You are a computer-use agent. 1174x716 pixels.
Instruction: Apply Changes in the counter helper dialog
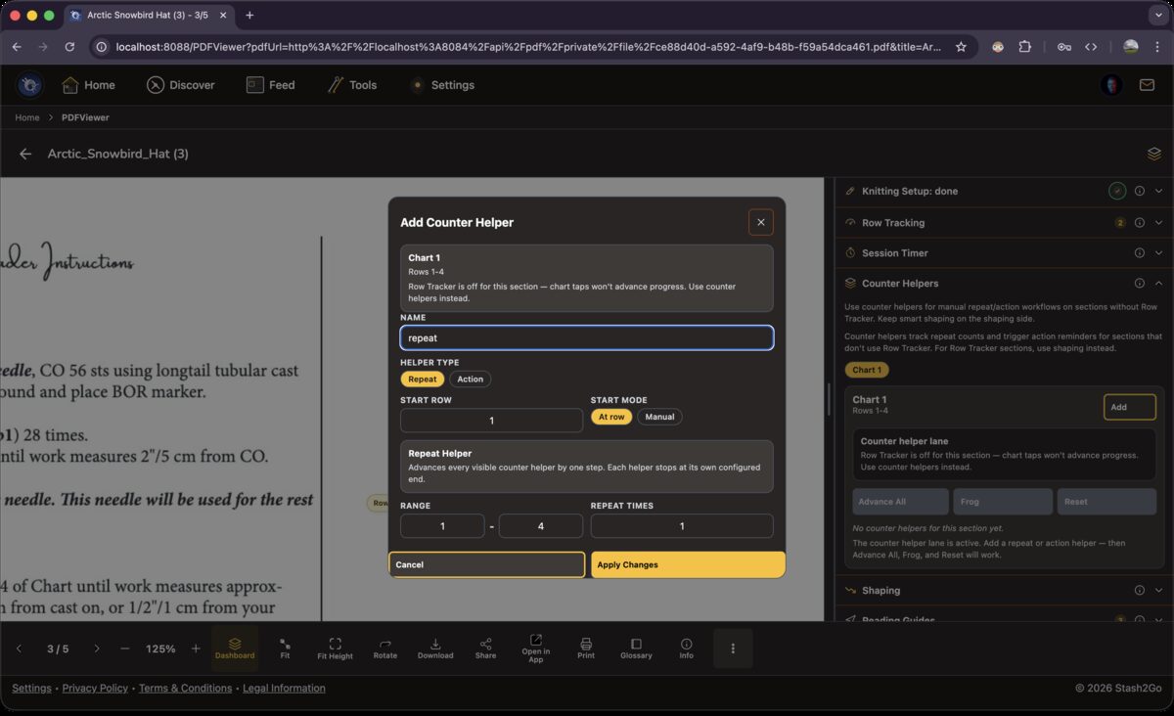[687, 564]
